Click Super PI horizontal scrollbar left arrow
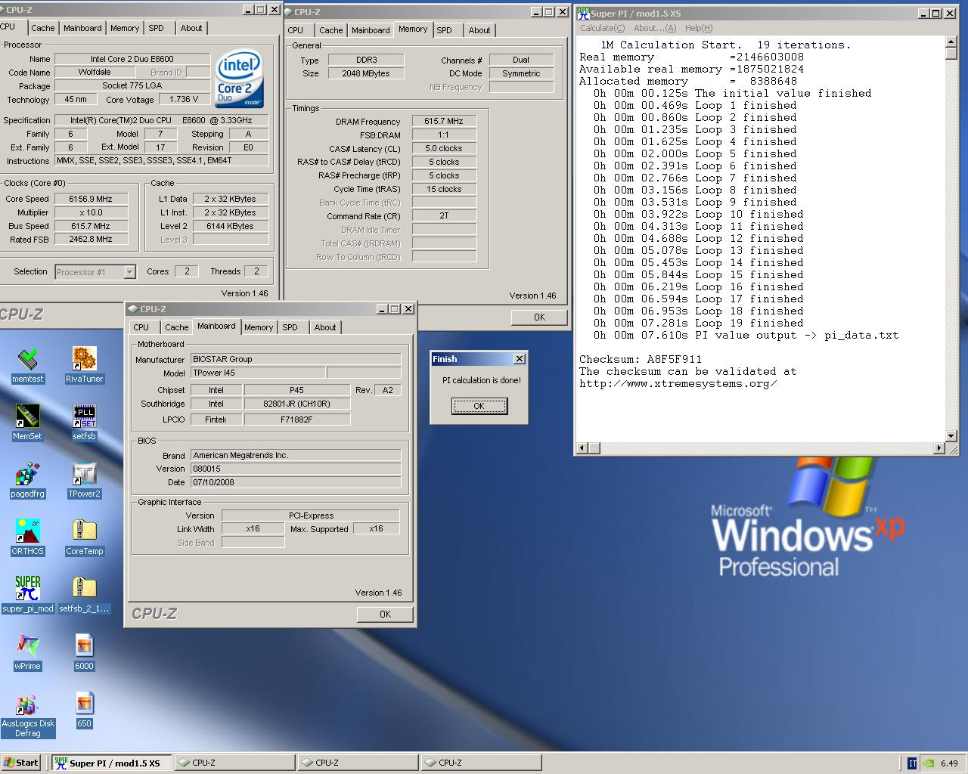This screenshot has height=774, width=968. point(582,448)
